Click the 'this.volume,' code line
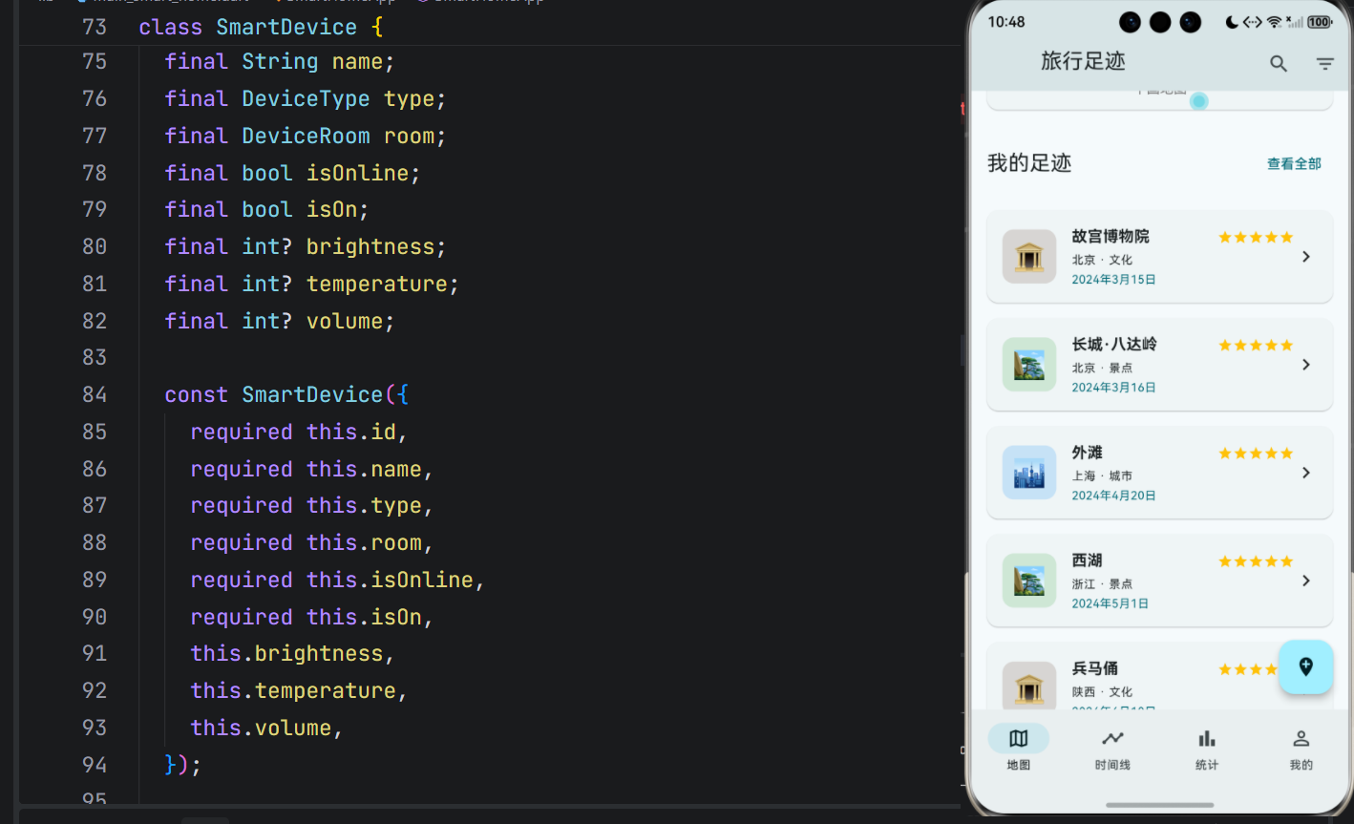Viewport: 1354px width, 824px height. [266, 728]
